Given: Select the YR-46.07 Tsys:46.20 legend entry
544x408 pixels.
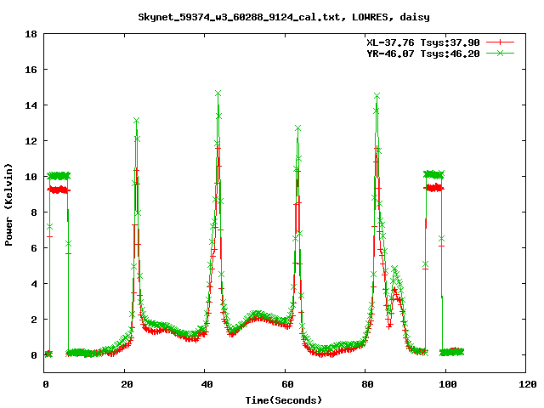Looking at the screenshot, I should tap(423, 54).
